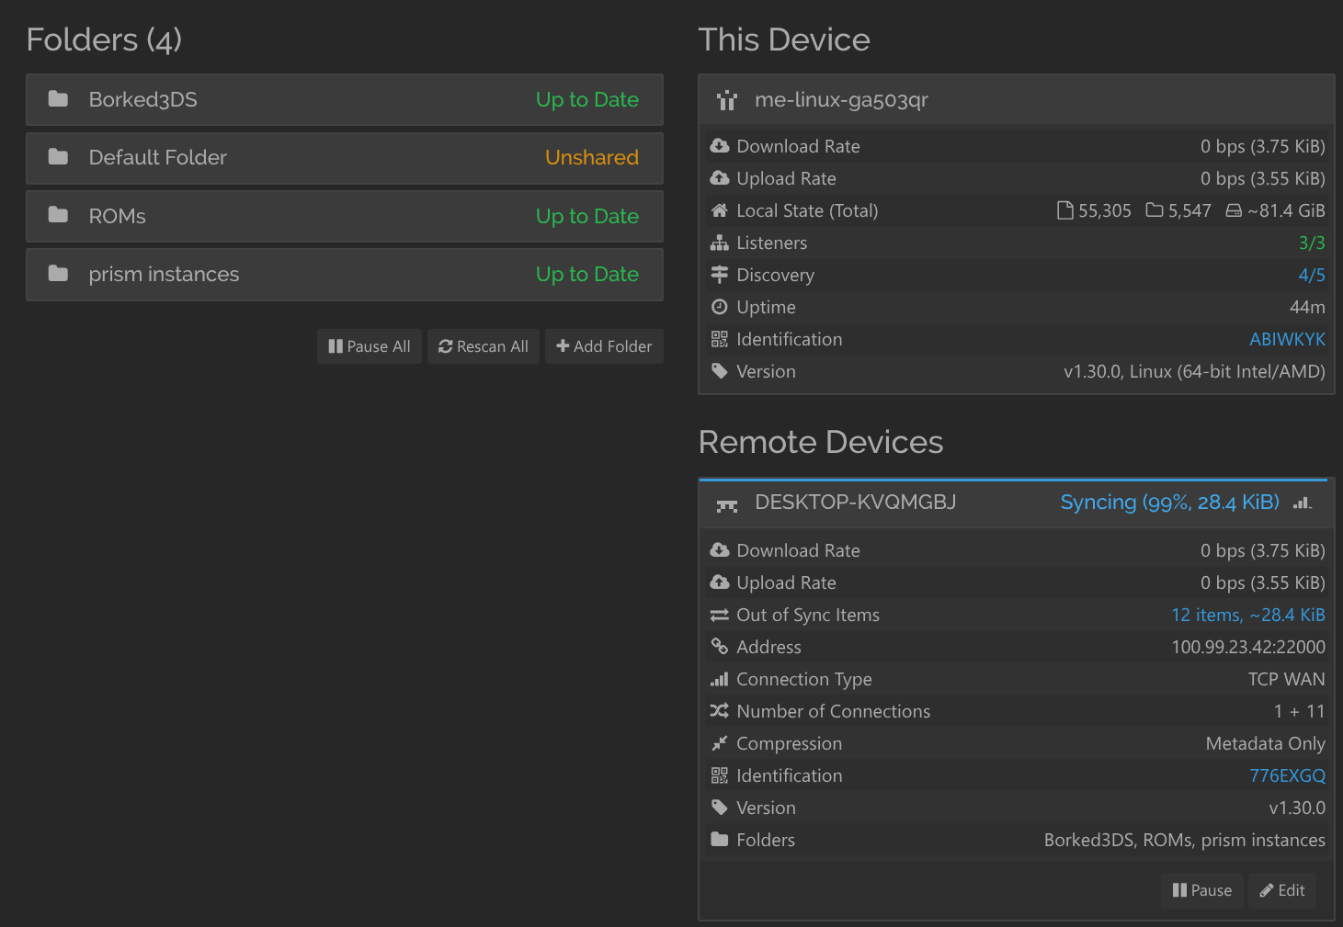
Task: Click the Out of Sync Items arrows icon
Action: coord(720,615)
